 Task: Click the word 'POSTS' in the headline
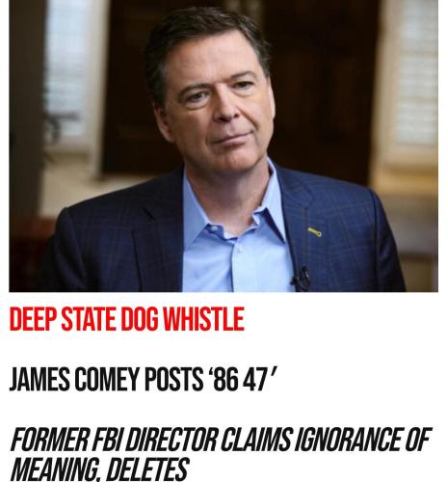(x=172, y=379)
